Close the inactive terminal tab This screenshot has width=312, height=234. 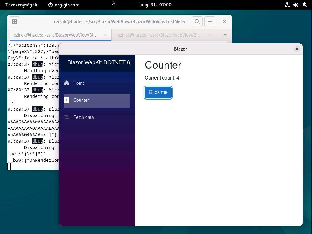pos(209,35)
